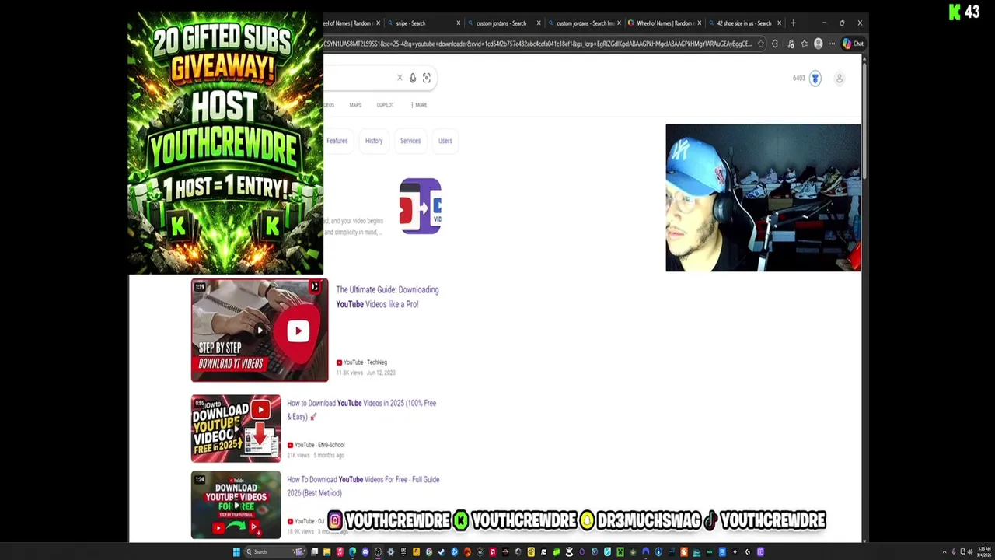
Task: Select the Services chip
Action: (410, 141)
